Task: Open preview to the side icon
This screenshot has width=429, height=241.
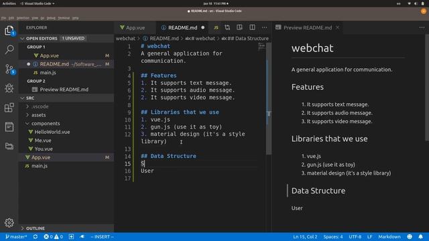Action: (239, 27)
